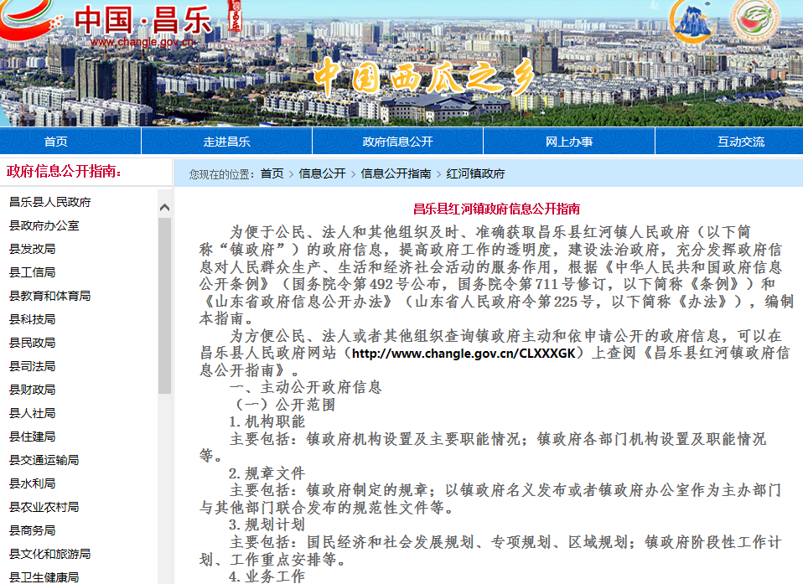This screenshot has width=803, height=584.
Task: Open the 互动交流 navigation tab
Action: click(740, 142)
